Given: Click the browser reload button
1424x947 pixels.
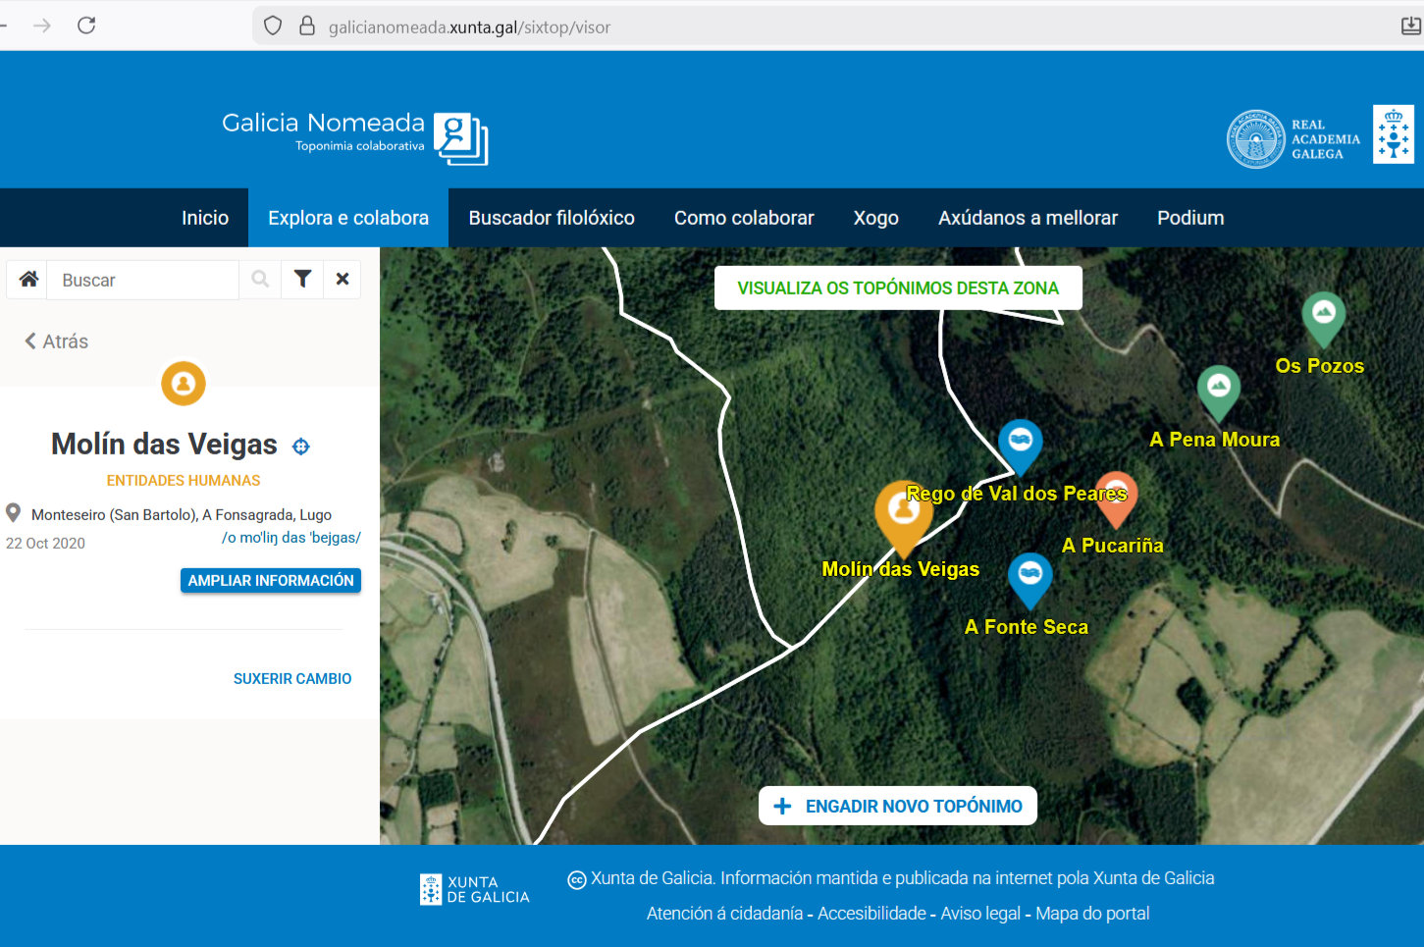Looking at the screenshot, I should (86, 26).
